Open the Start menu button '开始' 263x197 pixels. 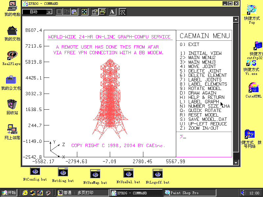coord(9,193)
